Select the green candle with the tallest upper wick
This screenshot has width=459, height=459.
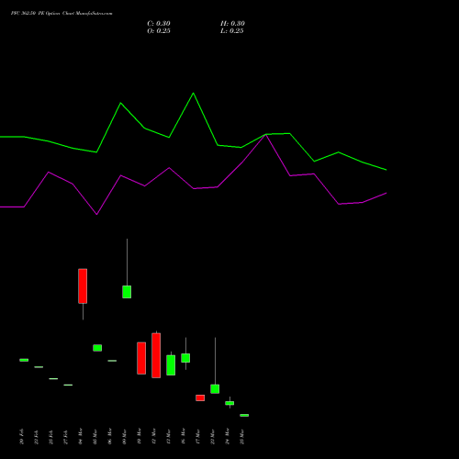tap(127, 292)
